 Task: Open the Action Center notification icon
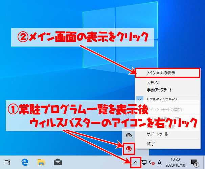pos(195,163)
